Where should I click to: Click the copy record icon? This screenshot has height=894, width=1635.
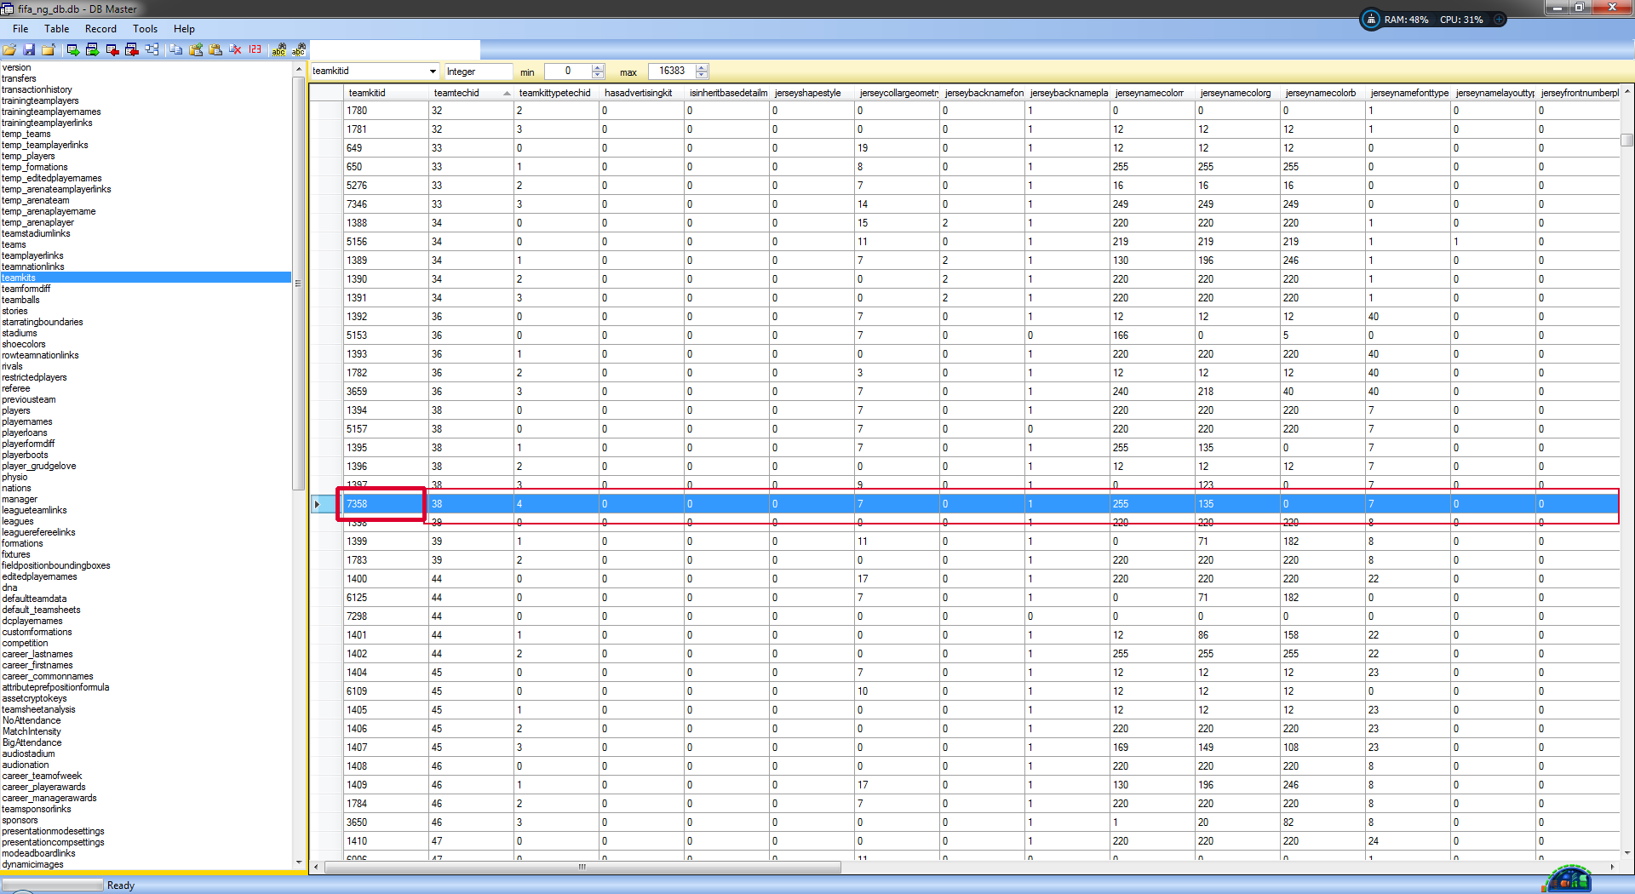pos(176,50)
